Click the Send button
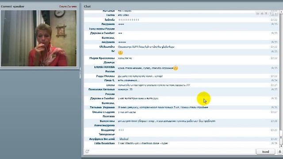 pos(265,151)
